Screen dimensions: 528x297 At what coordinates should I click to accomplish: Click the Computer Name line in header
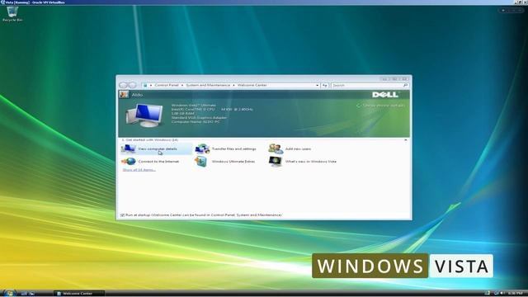point(196,121)
